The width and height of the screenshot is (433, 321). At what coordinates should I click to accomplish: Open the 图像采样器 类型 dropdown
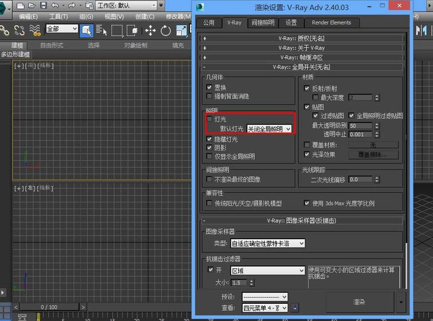click(x=267, y=243)
